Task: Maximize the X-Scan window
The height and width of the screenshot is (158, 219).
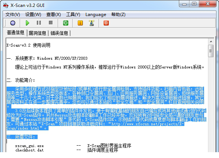Action: click(194, 4)
